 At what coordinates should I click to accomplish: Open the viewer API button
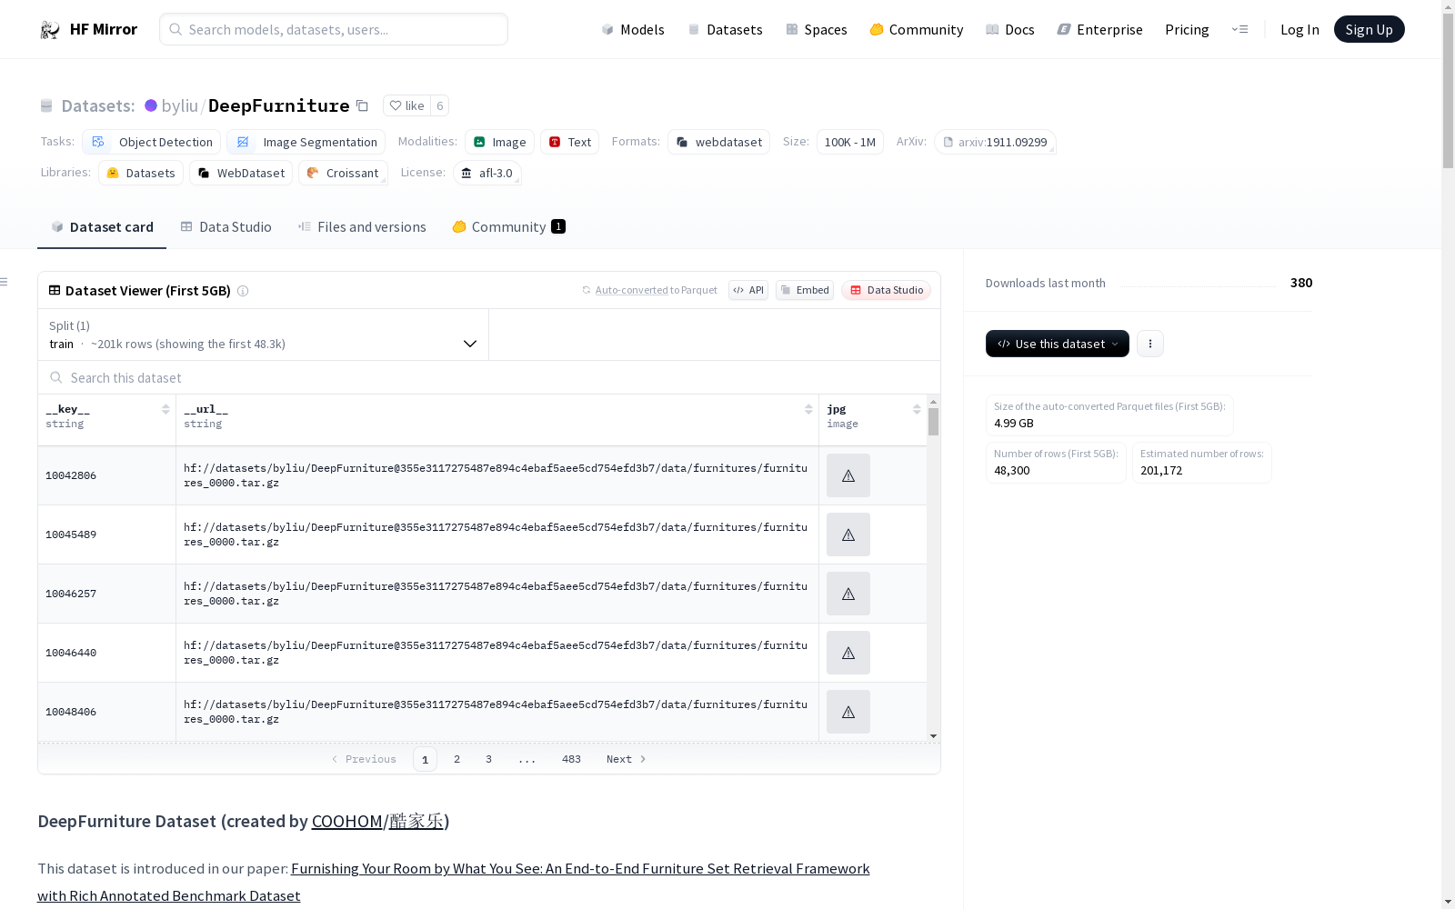[748, 290]
